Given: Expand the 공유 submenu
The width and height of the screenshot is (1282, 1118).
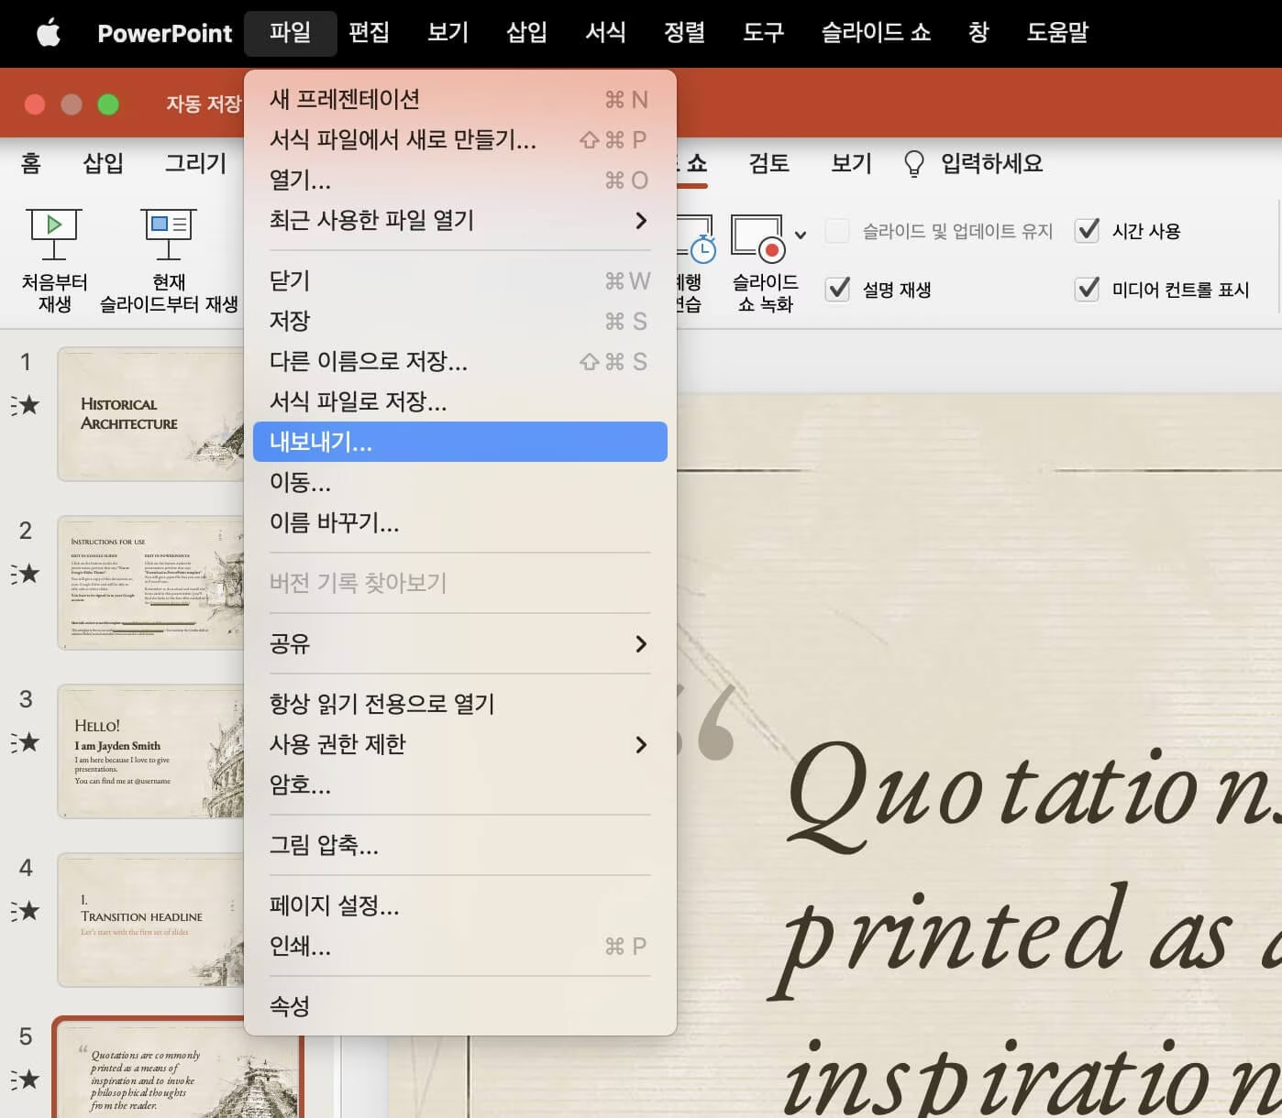Looking at the screenshot, I should 459,643.
